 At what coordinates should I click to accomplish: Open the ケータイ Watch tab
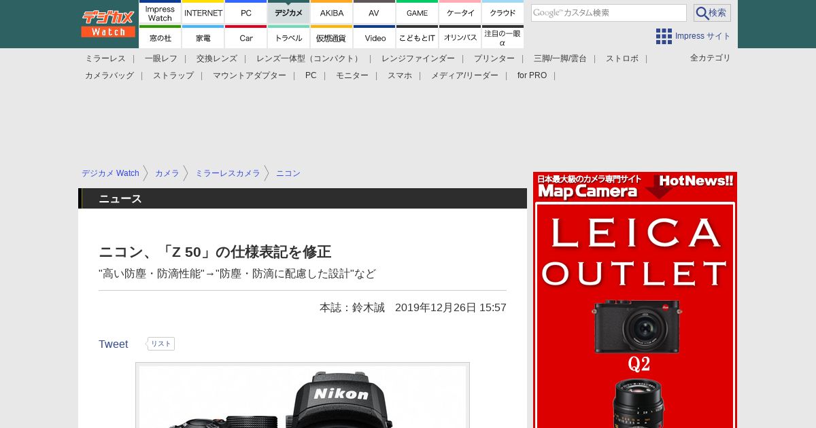[x=460, y=12]
